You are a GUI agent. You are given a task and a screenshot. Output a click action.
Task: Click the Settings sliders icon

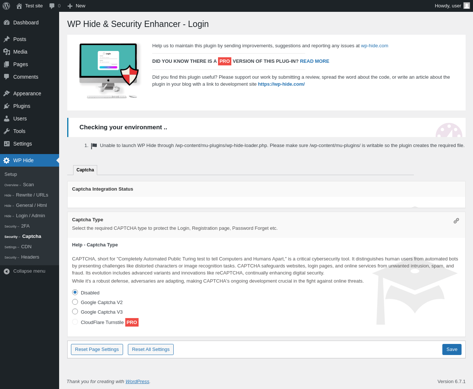[7, 144]
